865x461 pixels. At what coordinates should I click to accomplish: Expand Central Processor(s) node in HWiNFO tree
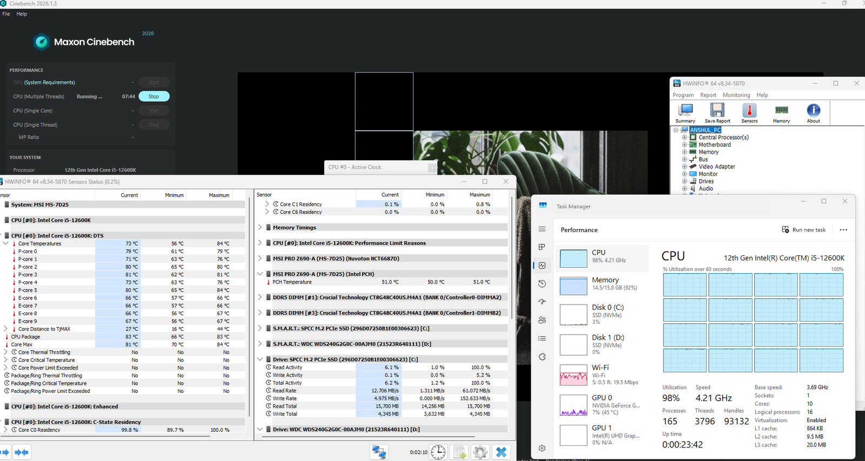coord(684,138)
